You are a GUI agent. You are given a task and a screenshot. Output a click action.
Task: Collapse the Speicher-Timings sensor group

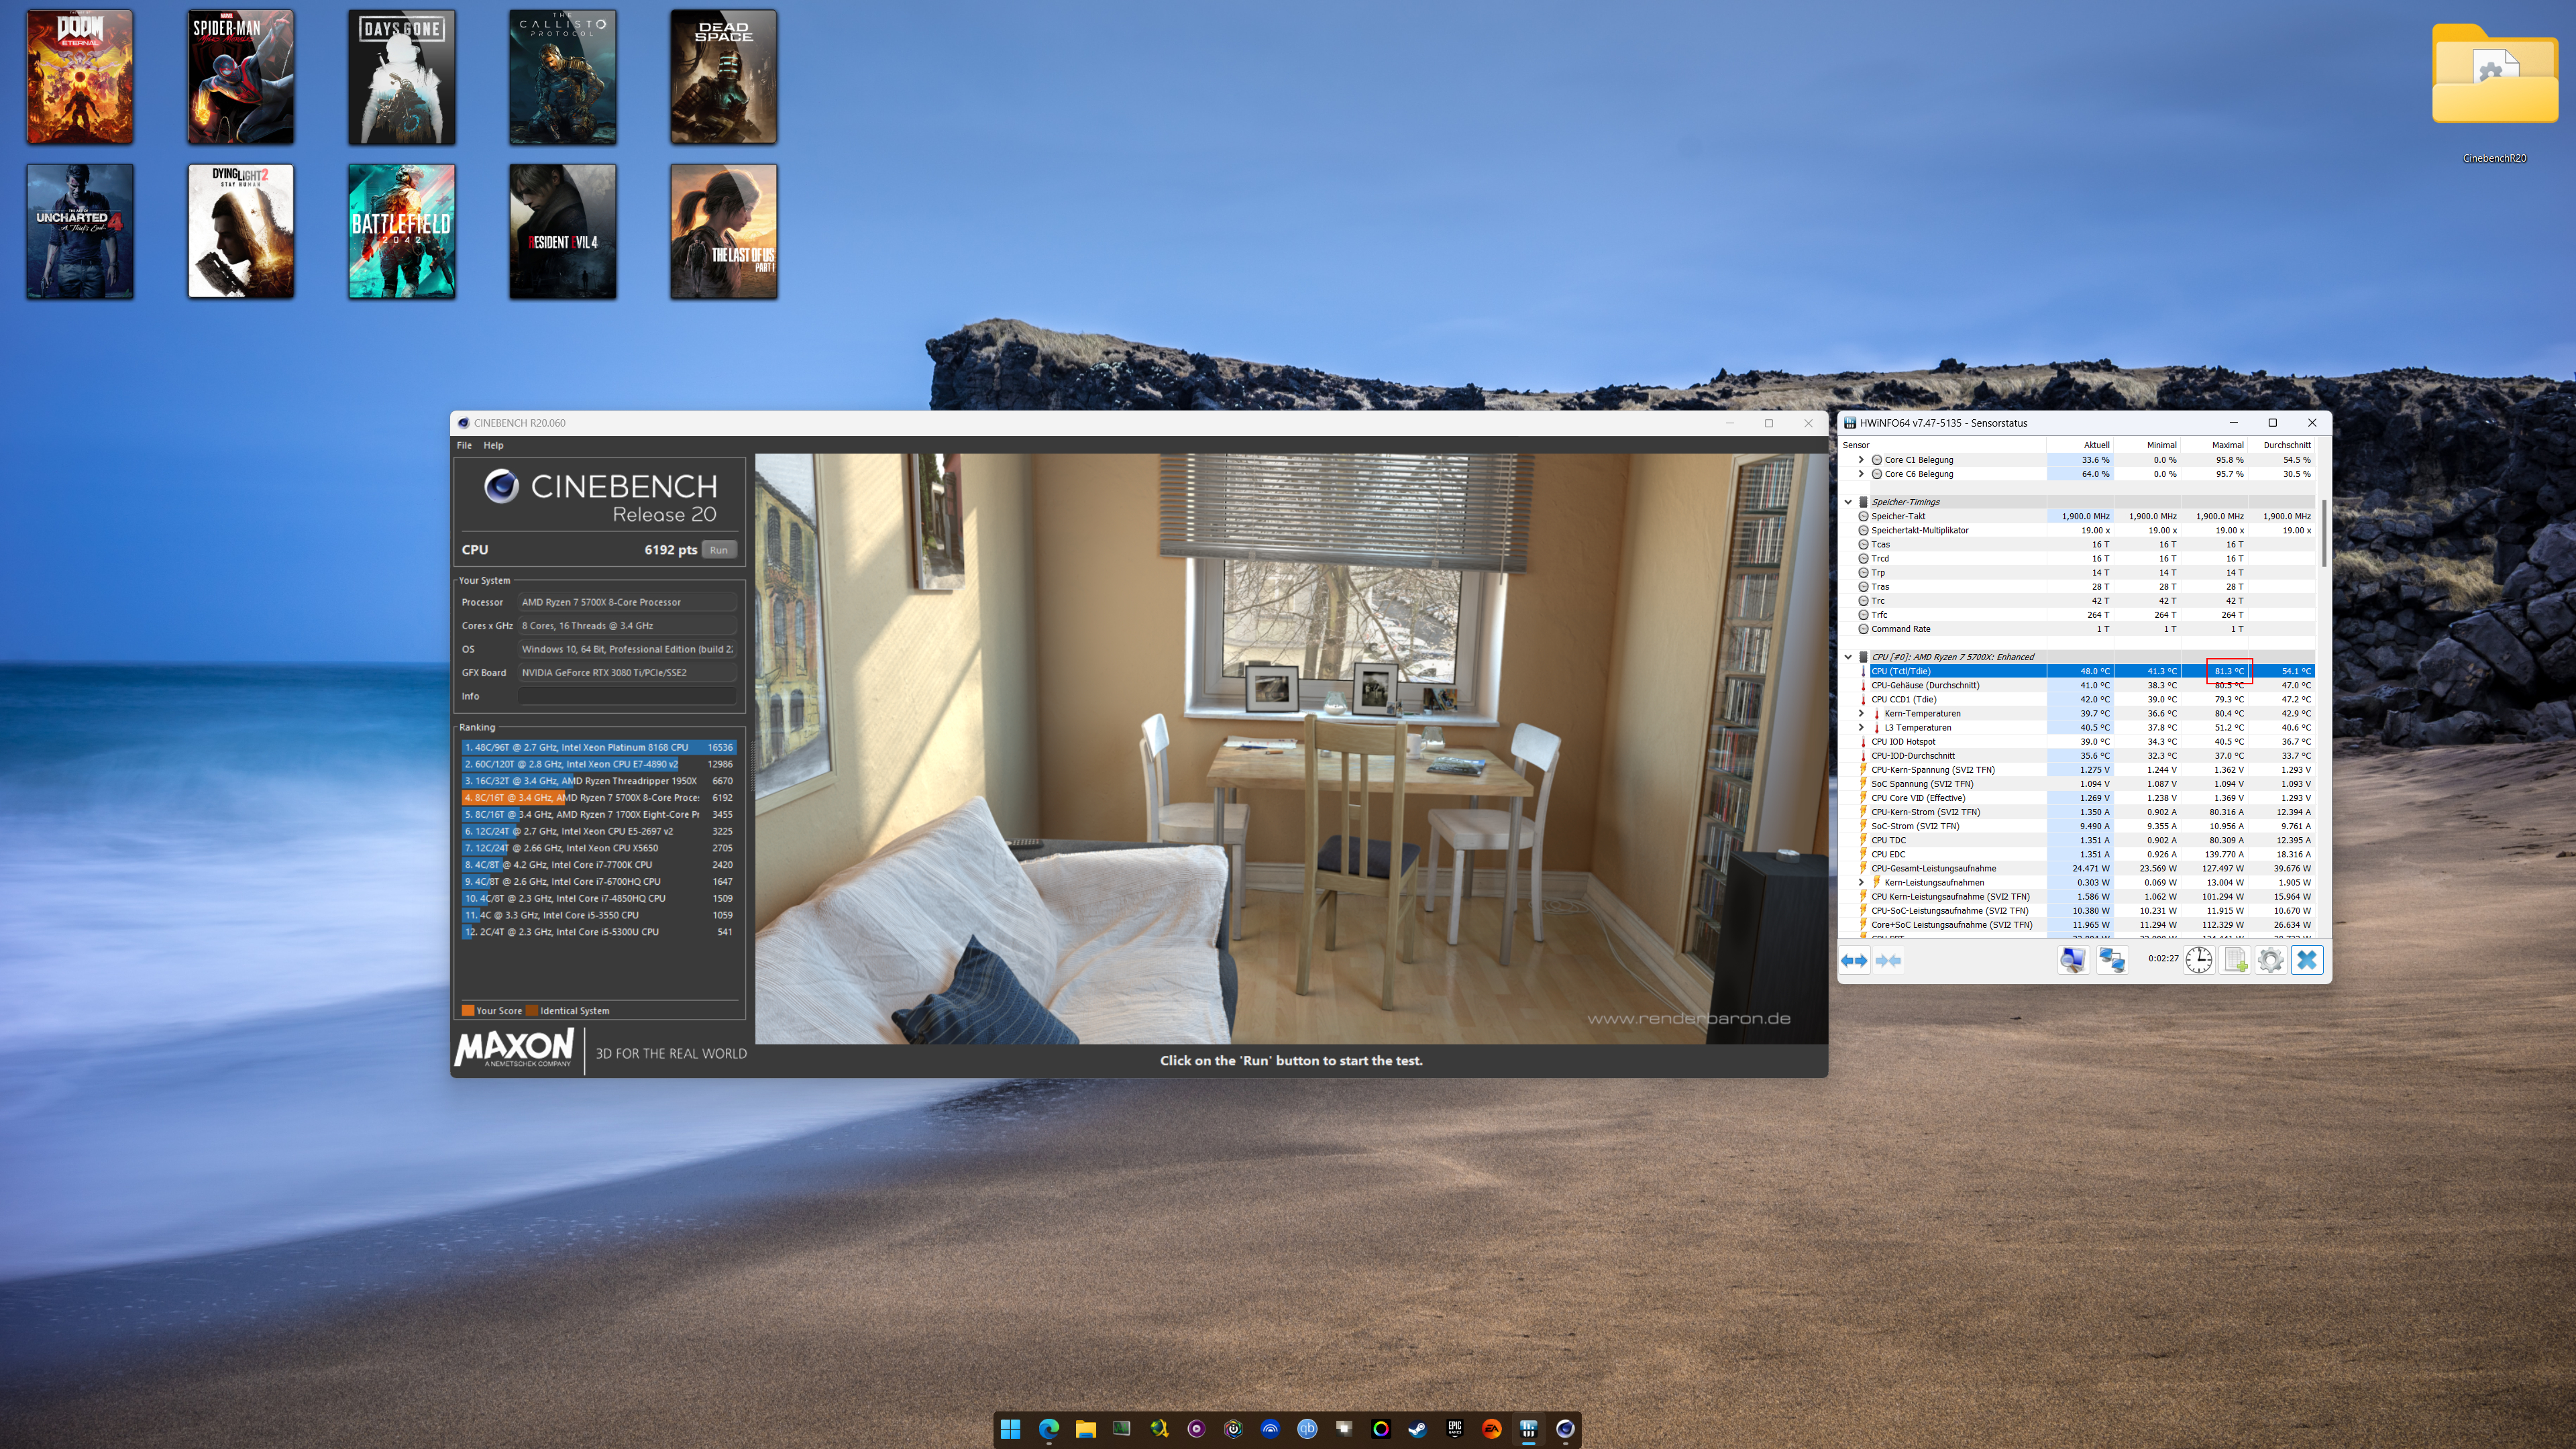click(x=1848, y=502)
